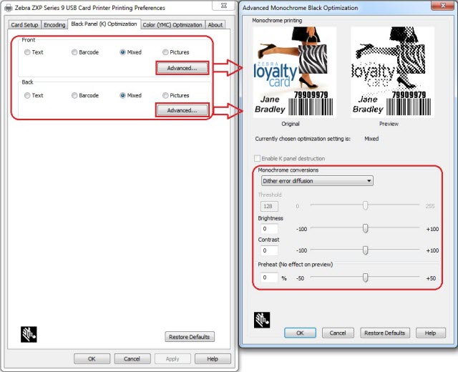Screen dimensions: 458x372
Task: Click Advanced button in Front section
Action: [x=182, y=68]
